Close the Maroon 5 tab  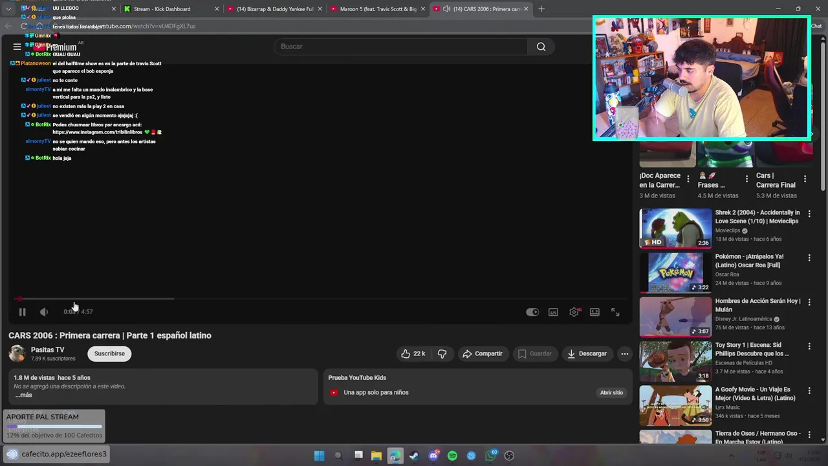tap(423, 9)
